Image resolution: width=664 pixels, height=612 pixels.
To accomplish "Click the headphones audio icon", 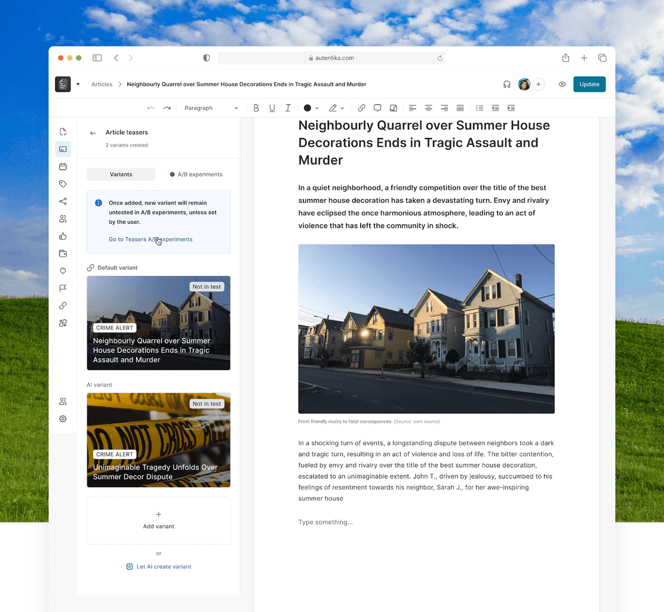I will point(507,84).
